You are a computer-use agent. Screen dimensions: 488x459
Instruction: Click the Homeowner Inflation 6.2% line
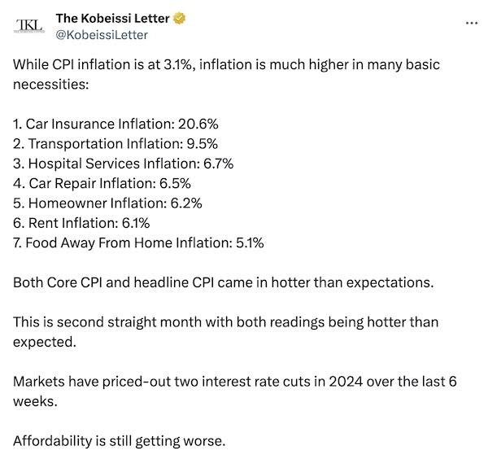coord(107,203)
